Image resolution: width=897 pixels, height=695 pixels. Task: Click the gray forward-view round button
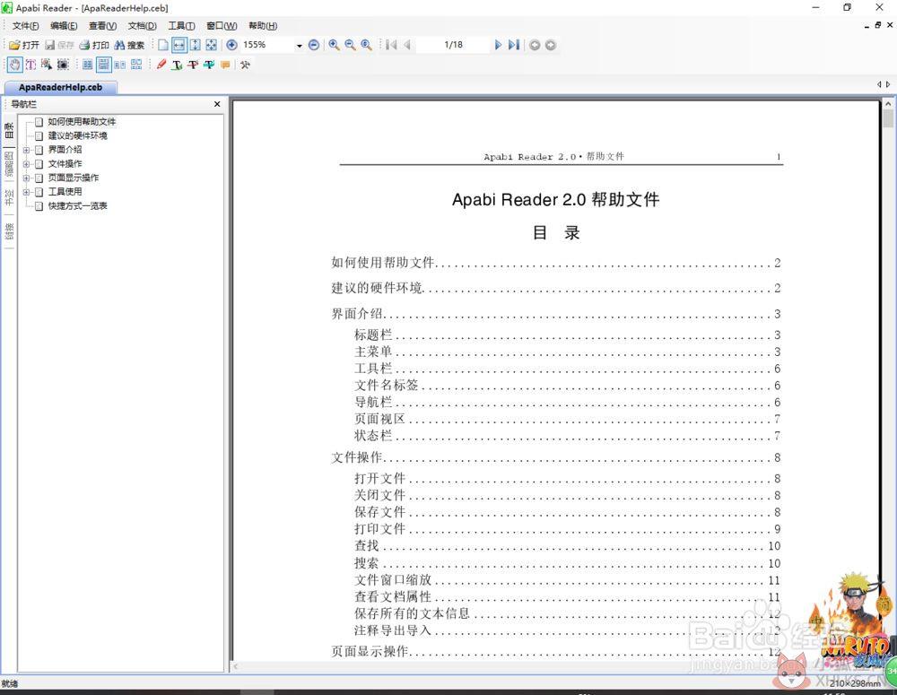(x=551, y=45)
